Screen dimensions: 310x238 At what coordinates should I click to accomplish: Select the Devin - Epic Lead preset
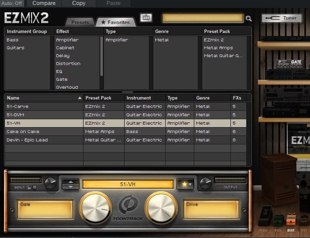pyautogui.click(x=126, y=140)
